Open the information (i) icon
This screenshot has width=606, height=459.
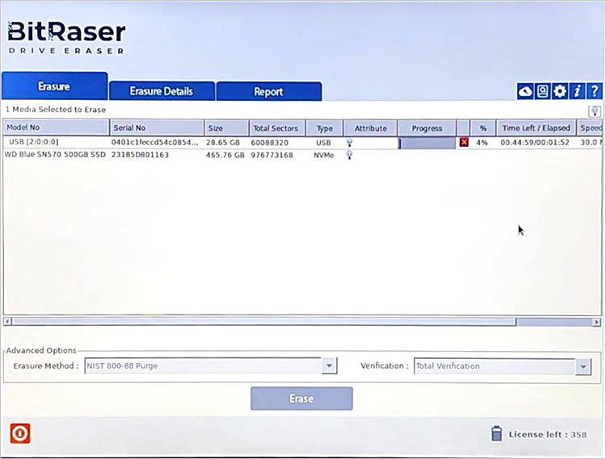click(x=577, y=91)
